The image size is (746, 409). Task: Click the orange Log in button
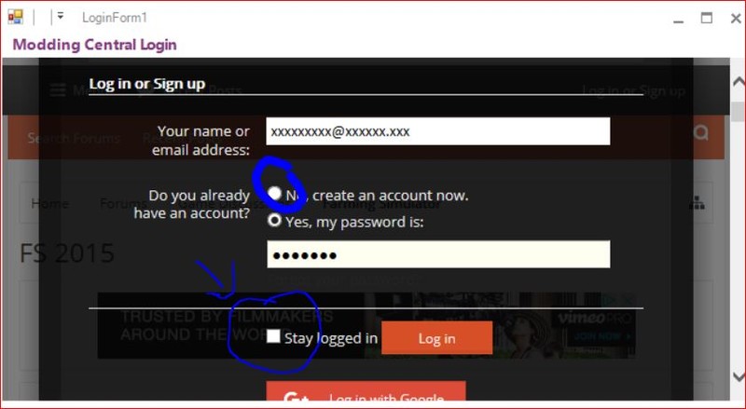(436, 337)
